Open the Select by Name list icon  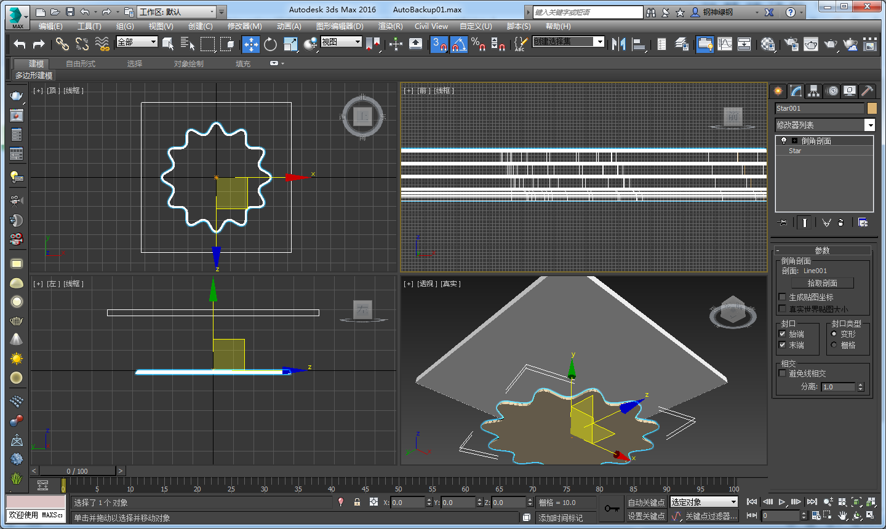click(x=187, y=44)
